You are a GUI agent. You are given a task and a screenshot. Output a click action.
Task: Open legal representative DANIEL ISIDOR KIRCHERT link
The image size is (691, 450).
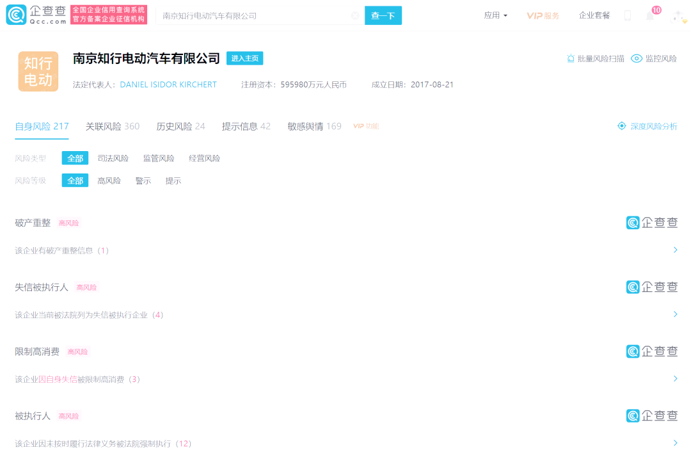click(x=168, y=84)
